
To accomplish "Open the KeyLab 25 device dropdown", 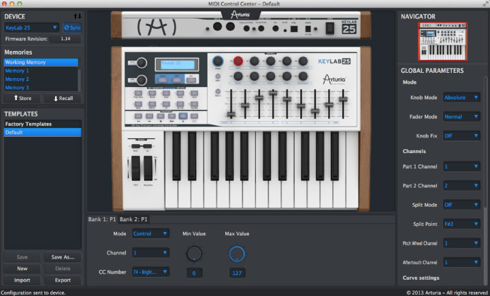I will pos(31,28).
